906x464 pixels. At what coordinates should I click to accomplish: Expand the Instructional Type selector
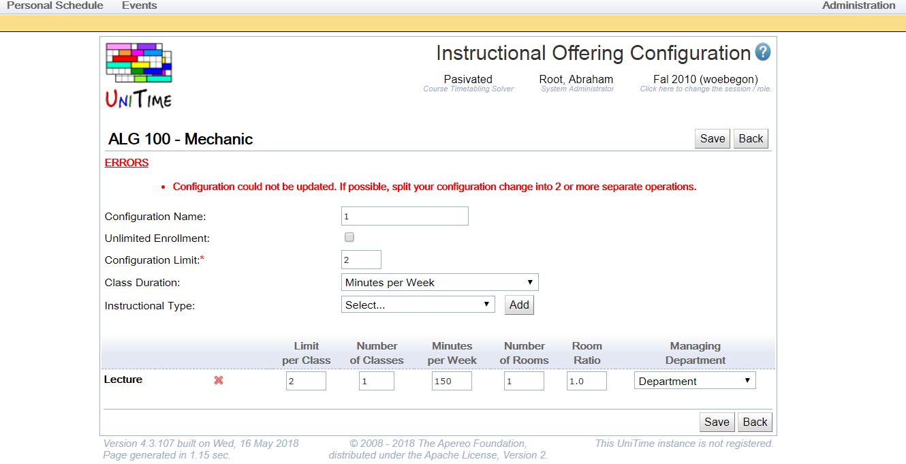click(x=418, y=305)
